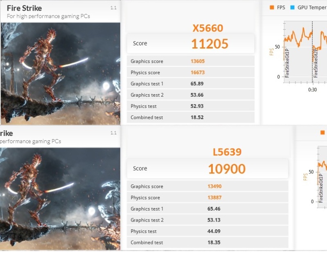Click Graphics test 2 value 53.66
This screenshot has height=253, width=327.
click(197, 95)
